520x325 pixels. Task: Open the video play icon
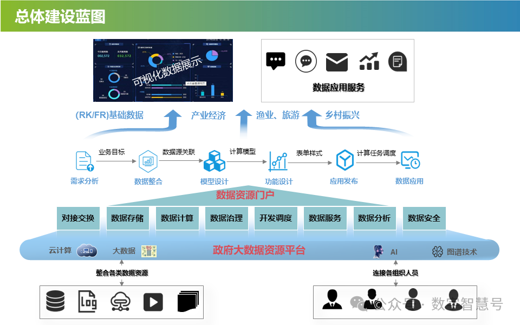(152, 302)
